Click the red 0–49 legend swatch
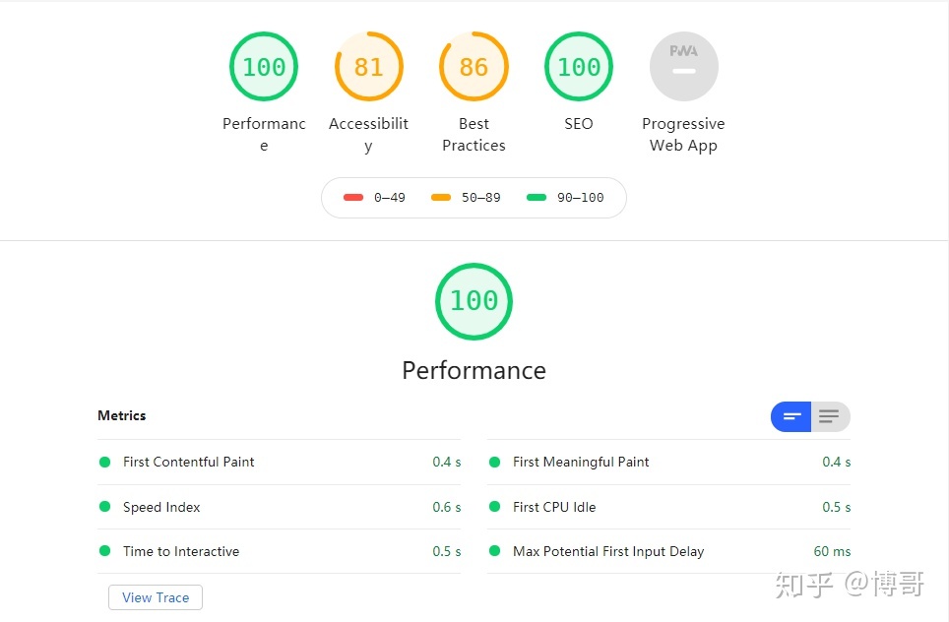Viewport: 949px width, 622px height. [353, 197]
